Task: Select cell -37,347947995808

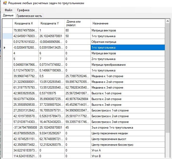Action: [26, 128]
